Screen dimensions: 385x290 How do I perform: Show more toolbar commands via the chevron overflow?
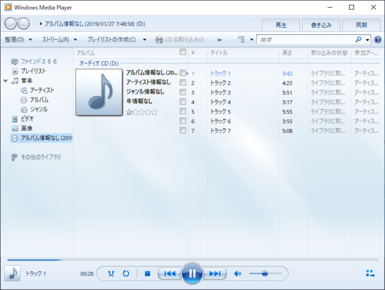coord(219,40)
